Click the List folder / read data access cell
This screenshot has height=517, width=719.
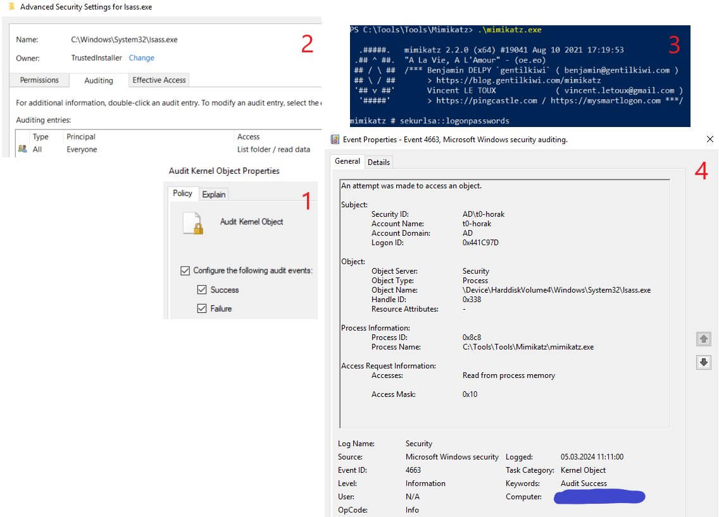coord(274,149)
